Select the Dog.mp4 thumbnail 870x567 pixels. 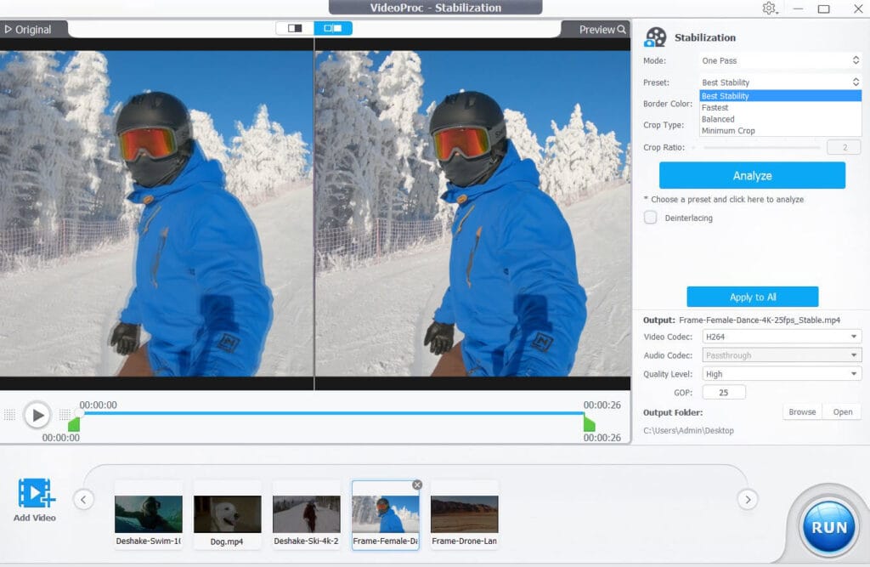click(x=227, y=515)
